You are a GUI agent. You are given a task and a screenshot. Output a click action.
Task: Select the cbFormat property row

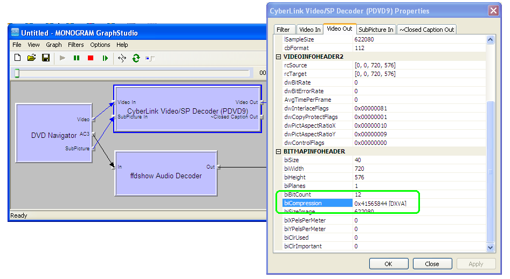[384, 48]
